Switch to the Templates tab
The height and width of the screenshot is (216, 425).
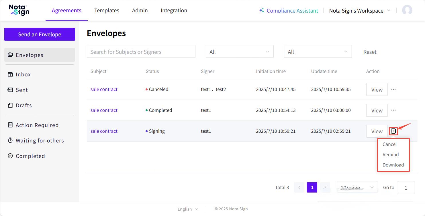tap(107, 11)
